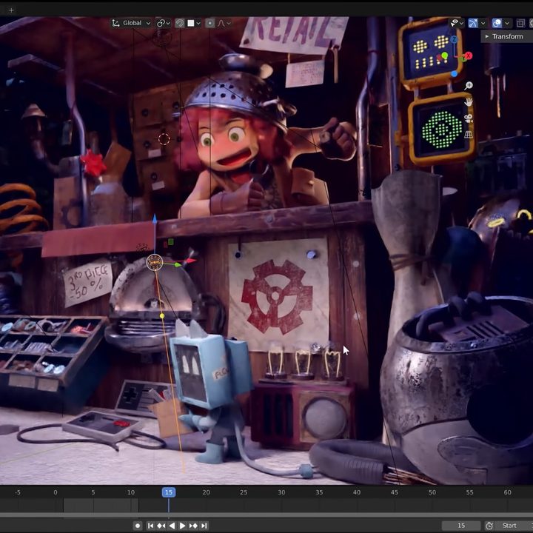Screen dimensions: 533x533
Task: Jump to the next keyframe
Action: (193, 526)
